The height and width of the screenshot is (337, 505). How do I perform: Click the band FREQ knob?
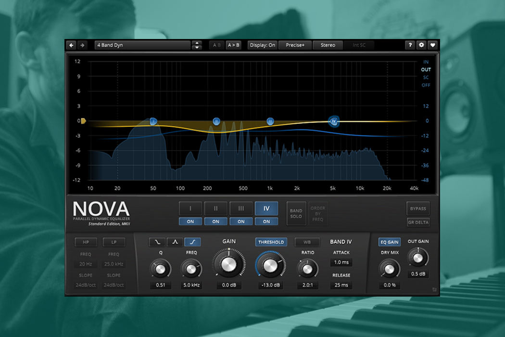click(191, 269)
